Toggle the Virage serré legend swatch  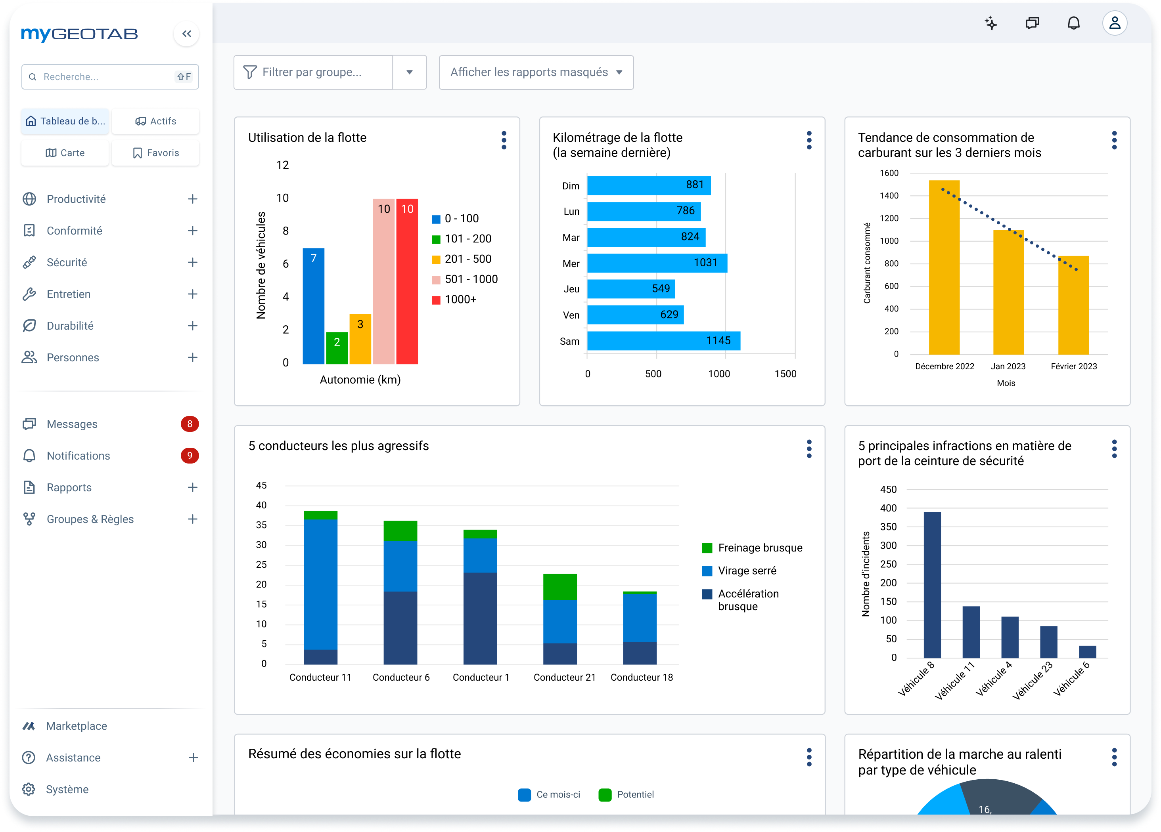pos(707,571)
